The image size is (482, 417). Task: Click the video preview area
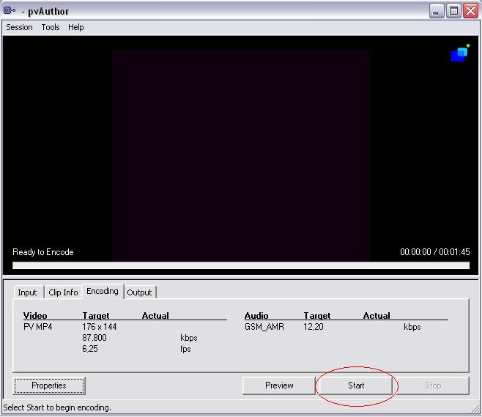(241, 155)
